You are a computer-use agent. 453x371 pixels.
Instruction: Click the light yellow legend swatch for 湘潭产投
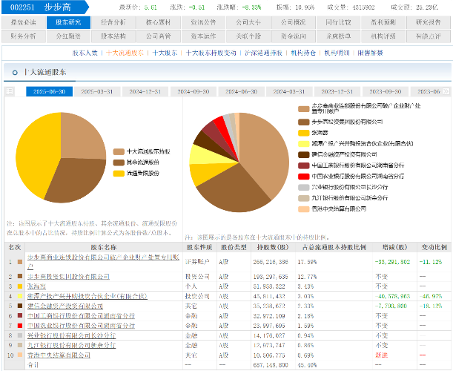304,144
